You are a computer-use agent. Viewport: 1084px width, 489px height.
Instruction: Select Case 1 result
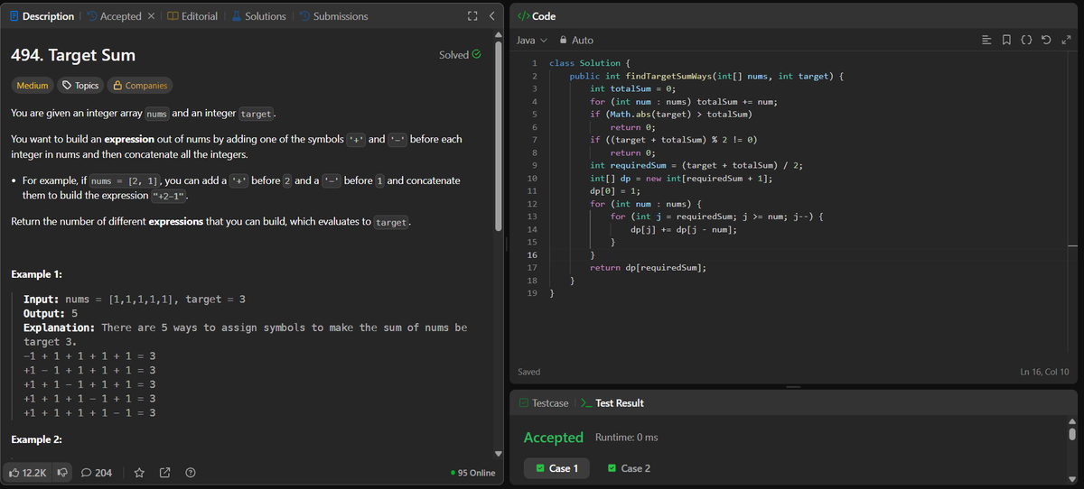(x=556, y=468)
